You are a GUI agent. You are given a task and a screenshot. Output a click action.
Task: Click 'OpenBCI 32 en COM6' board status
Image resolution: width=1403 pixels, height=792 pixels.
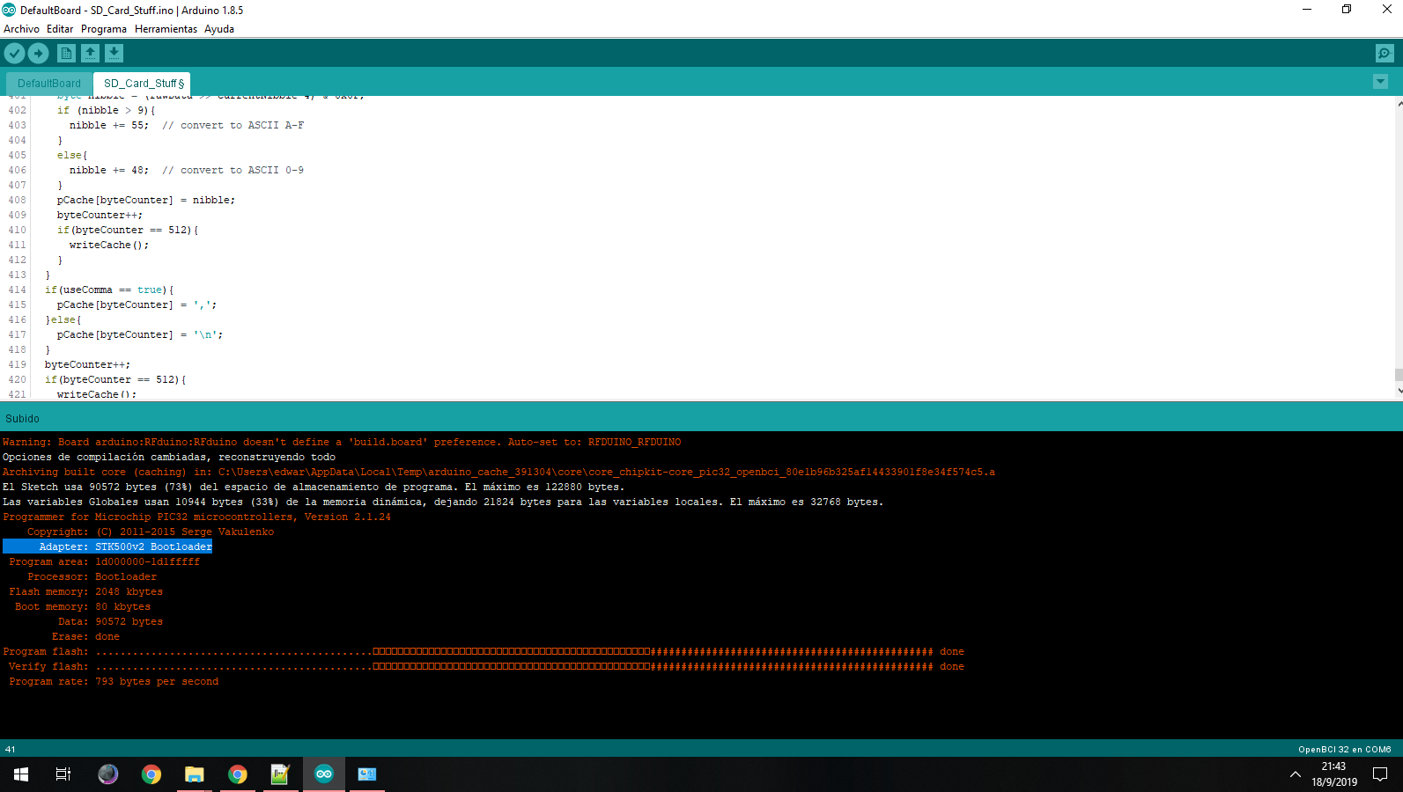coord(1344,750)
